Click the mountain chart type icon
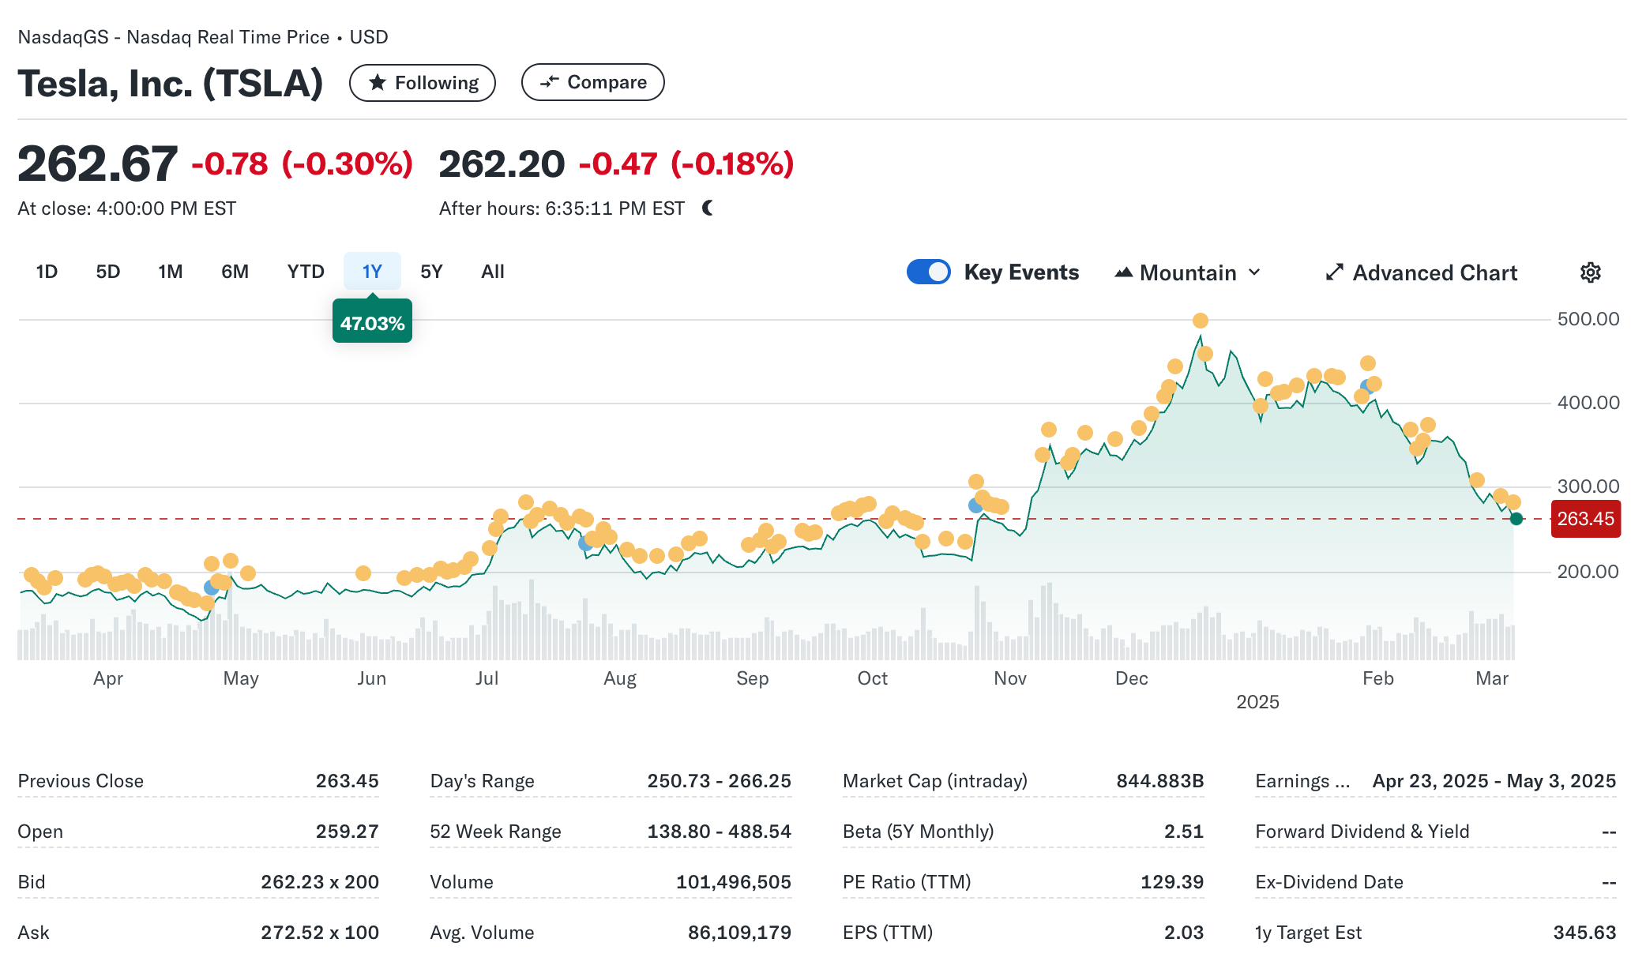The width and height of the screenshot is (1646, 965). tap(1123, 272)
